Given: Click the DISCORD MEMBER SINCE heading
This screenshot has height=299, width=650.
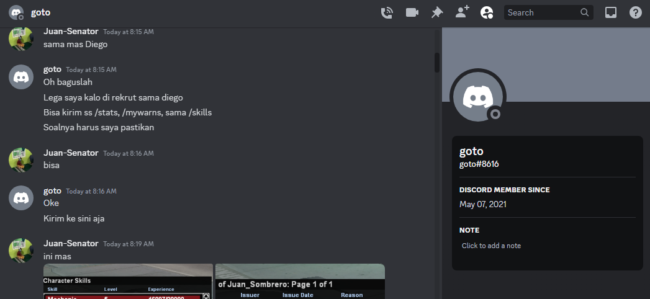Looking at the screenshot, I should [x=505, y=190].
